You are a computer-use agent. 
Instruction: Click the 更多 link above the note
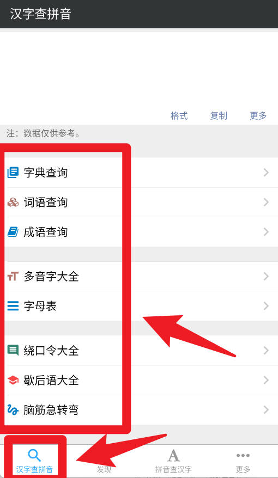point(258,116)
